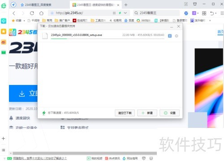The image size is (224, 161).
Task: Open the purple extension icon
Action: (x=194, y=13)
